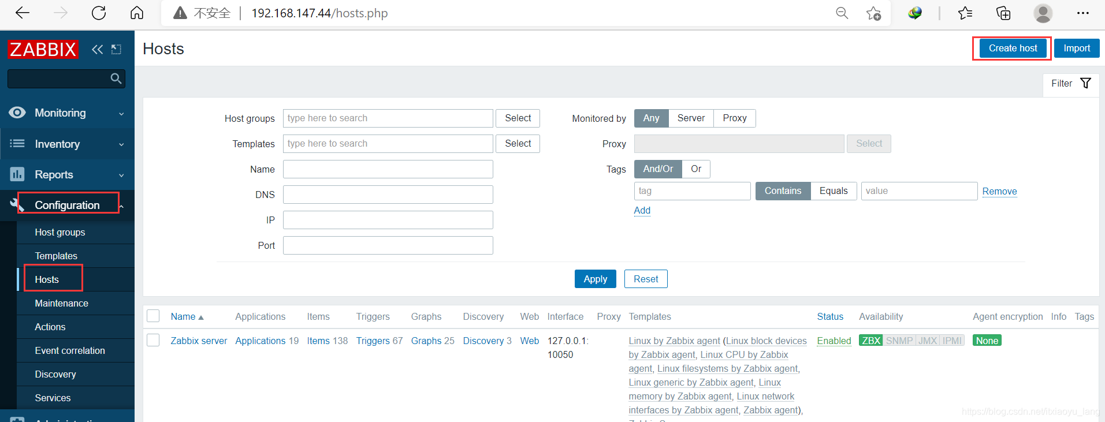Click Select next to Host groups

(518, 118)
